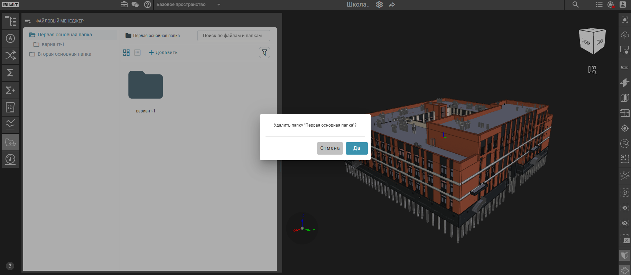
Task: Open the chat messages icon in top bar
Action: (135, 4)
